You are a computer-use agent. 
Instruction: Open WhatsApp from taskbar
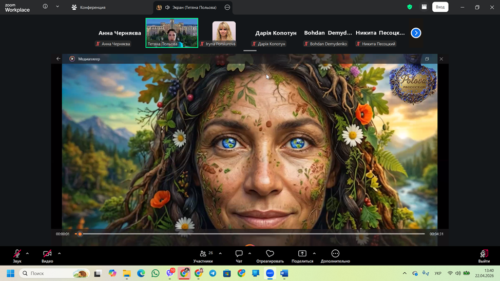[156, 273]
